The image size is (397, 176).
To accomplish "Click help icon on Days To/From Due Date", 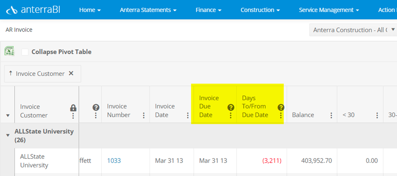I will click(281, 108).
